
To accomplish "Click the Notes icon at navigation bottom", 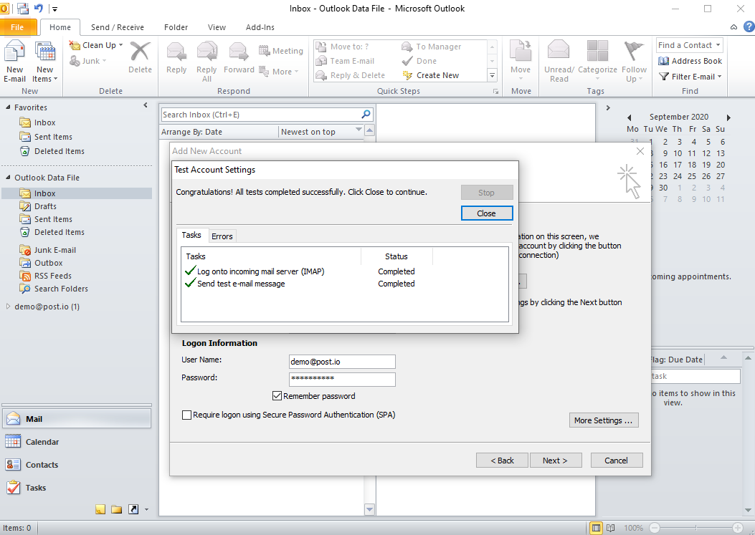I will tap(100, 509).
